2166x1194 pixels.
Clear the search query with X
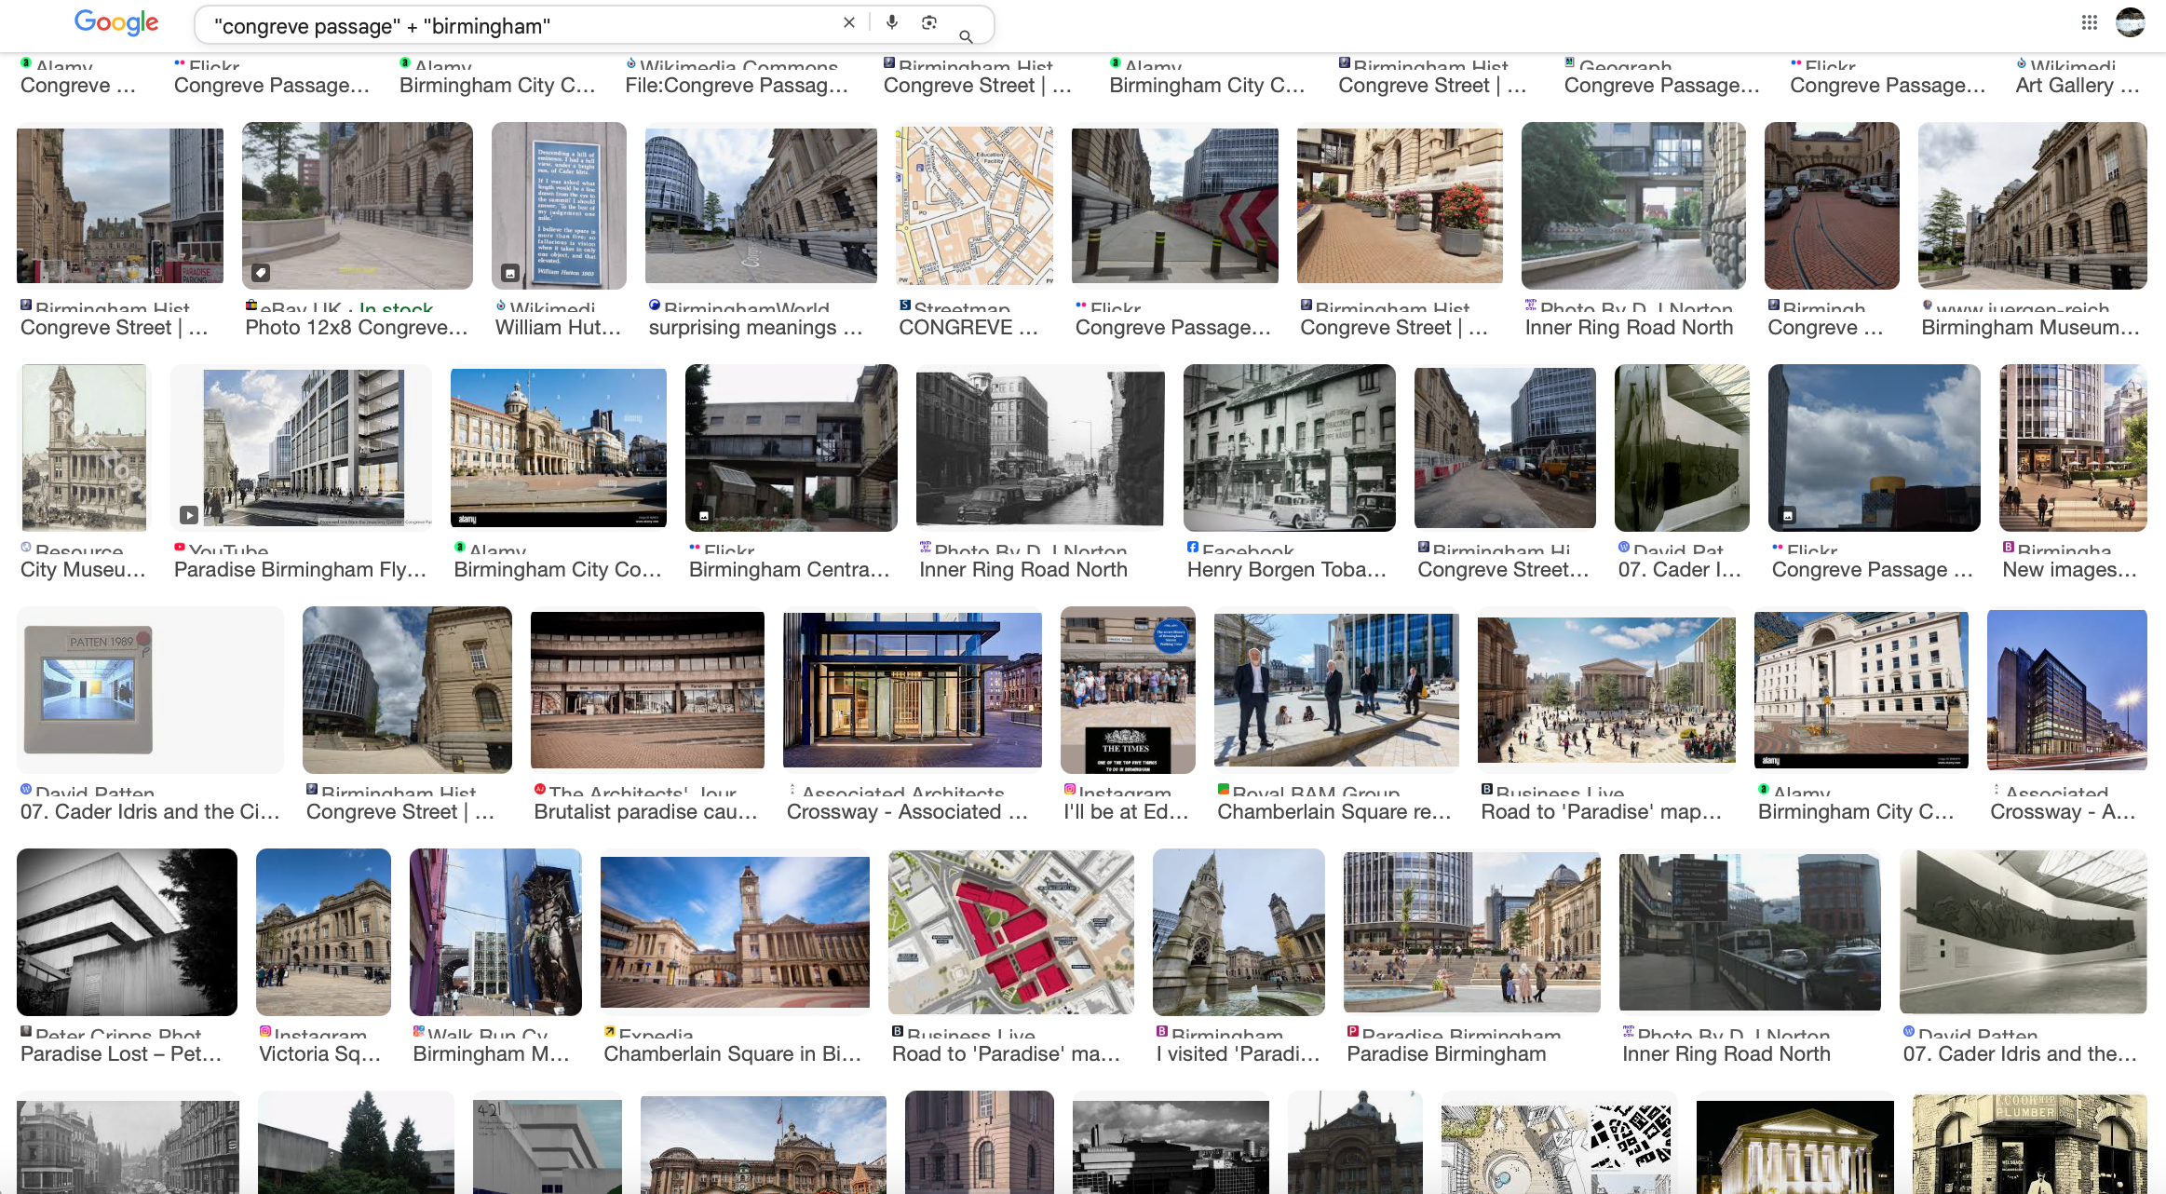[x=848, y=22]
